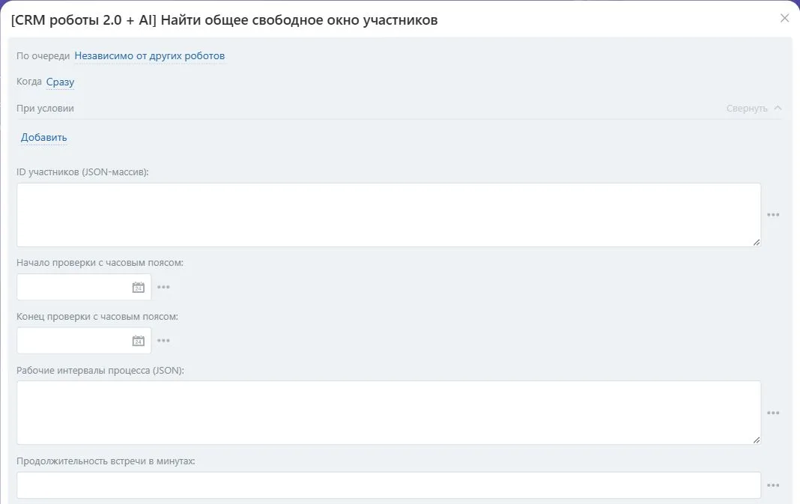Close the robot settings dialog

(x=784, y=19)
